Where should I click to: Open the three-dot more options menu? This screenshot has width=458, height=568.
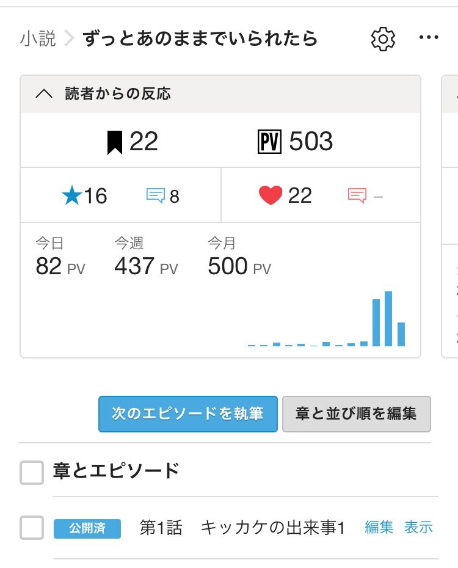pyautogui.click(x=429, y=38)
